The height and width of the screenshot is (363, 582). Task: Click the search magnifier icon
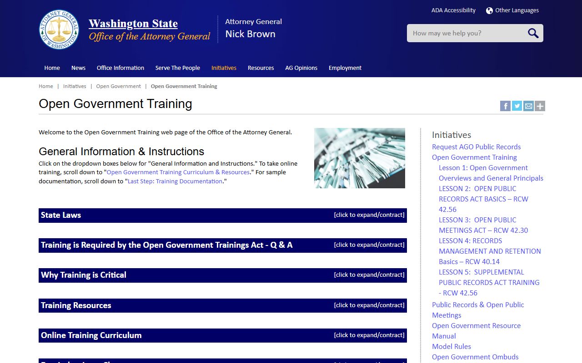click(x=533, y=33)
